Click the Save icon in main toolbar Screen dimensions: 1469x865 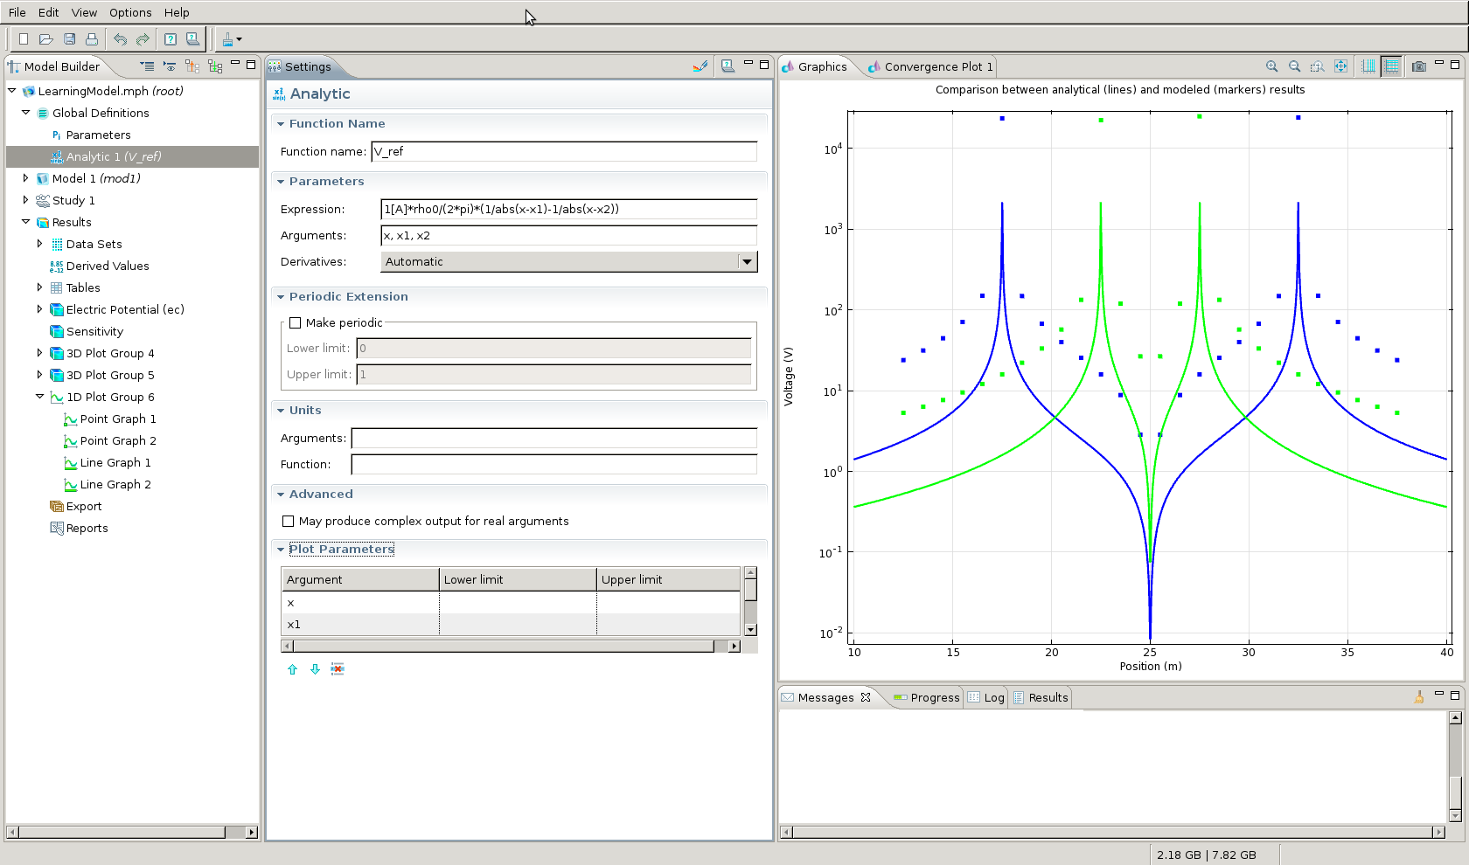(x=69, y=39)
